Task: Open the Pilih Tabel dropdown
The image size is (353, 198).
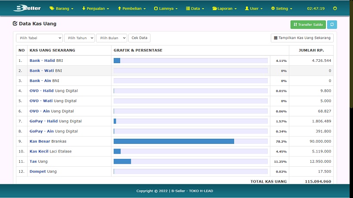Action: pos(39,38)
